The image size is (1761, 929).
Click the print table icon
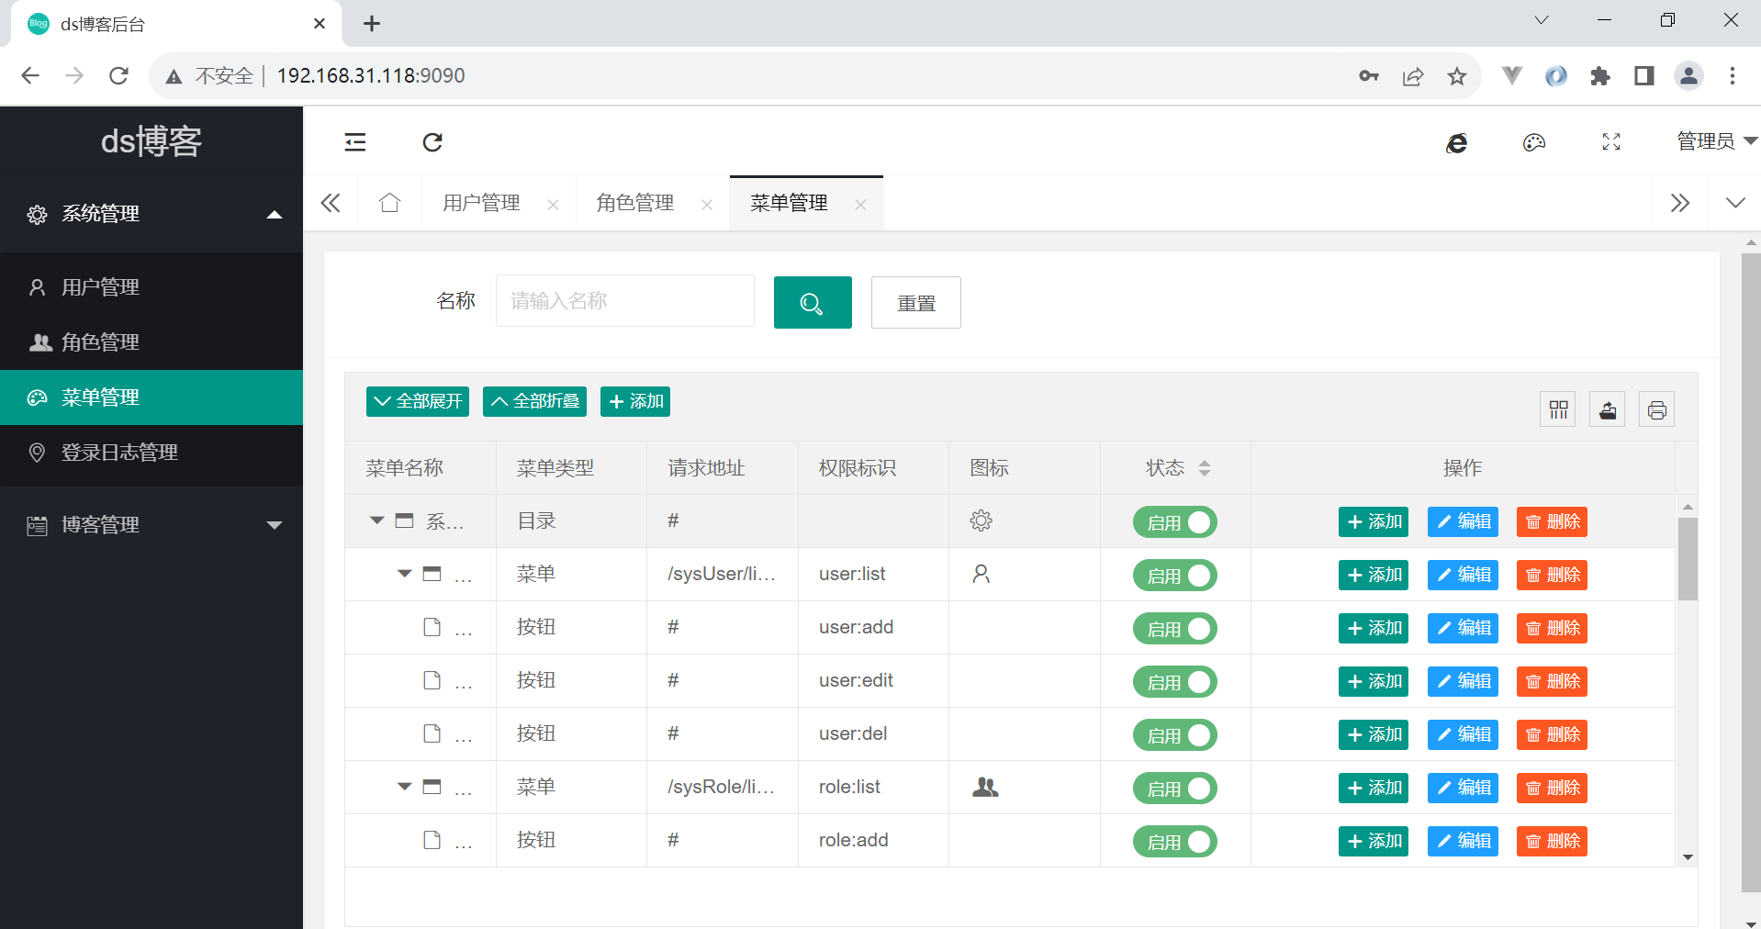[1657, 409]
